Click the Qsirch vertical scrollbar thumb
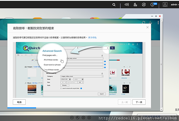The width and height of the screenshot is (179, 121). pyautogui.click(x=161, y=65)
